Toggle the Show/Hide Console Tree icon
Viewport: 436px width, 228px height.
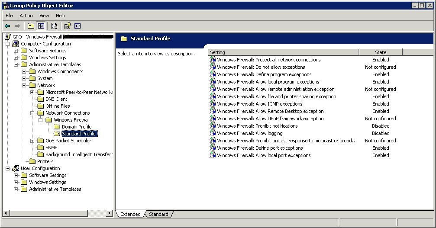click(x=41, y=26)
